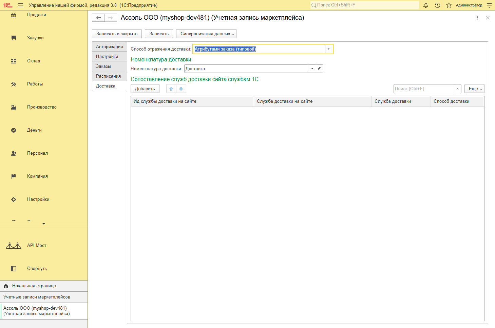Open the form's three-dot more menu
Screen dimensions: 495x328
478,18
